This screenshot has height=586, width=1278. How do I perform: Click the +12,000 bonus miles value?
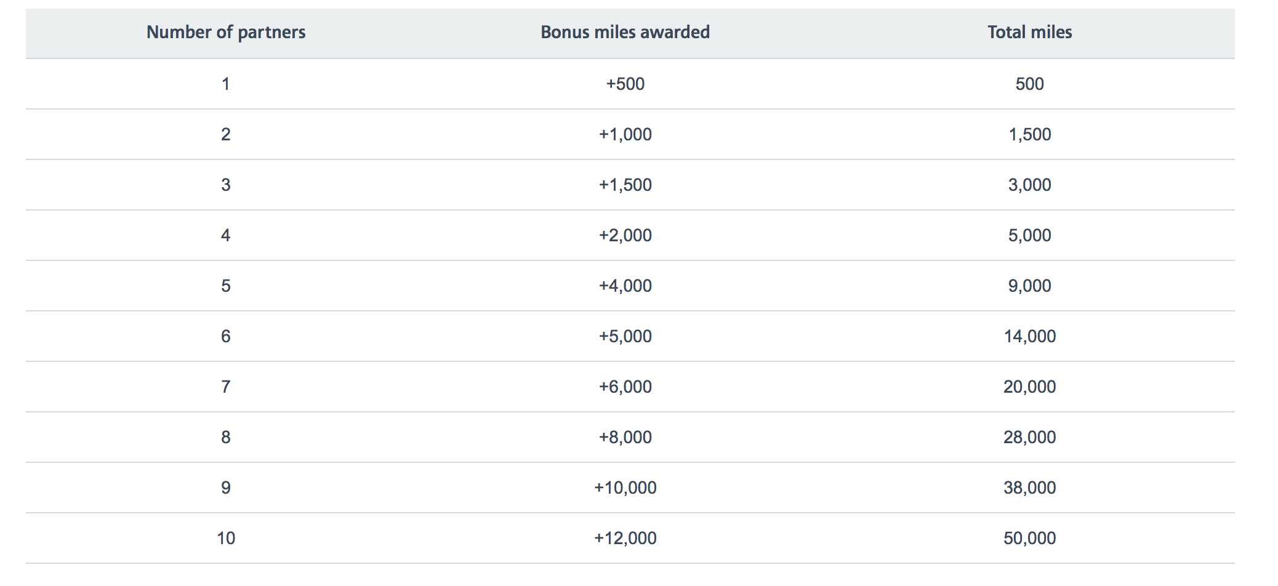pyautogui.click(x=625, y=538)
